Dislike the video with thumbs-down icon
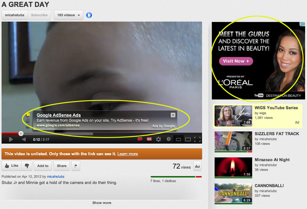 pos(27,166)
